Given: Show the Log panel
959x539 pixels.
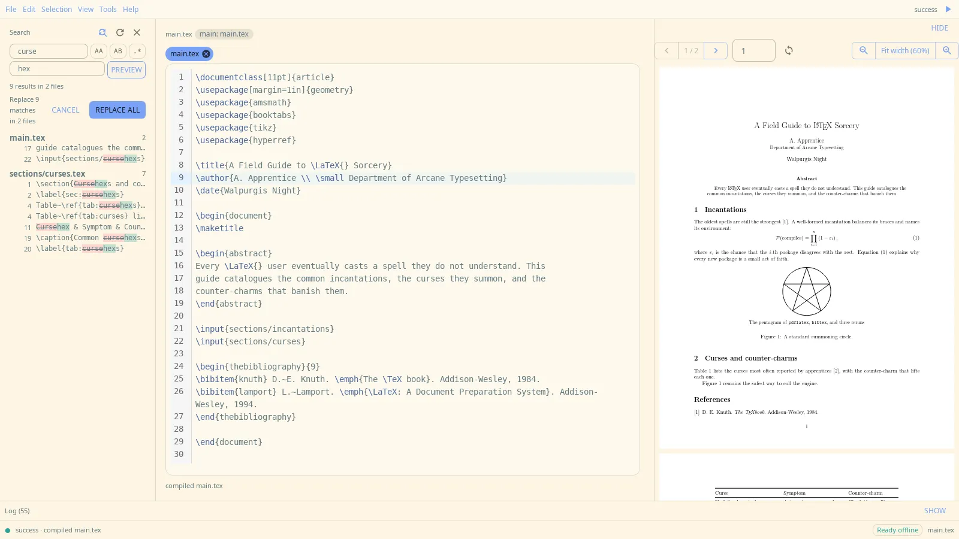Looking at the screenshot, I should (935, 511).
